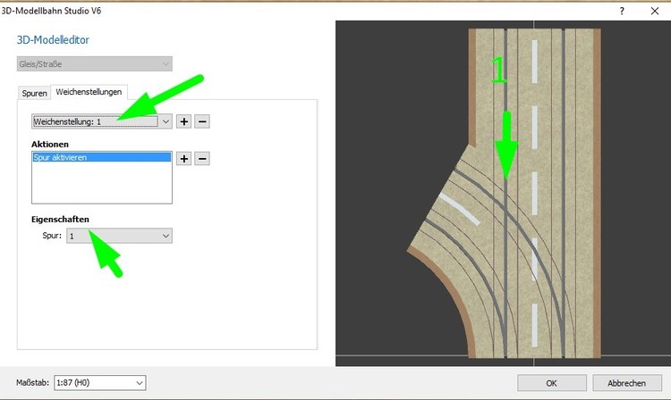Select 'Spur aktivieren' in the actions list
This screenshot has width=671, height=400.
tap(102, 157)
